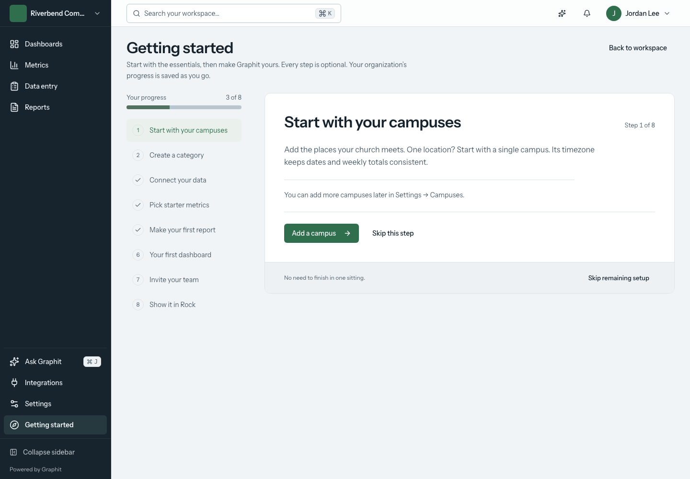Open the Jordan Lee account menu chevron
Viewport: 690px width, 479px height.
coord(667,13)
